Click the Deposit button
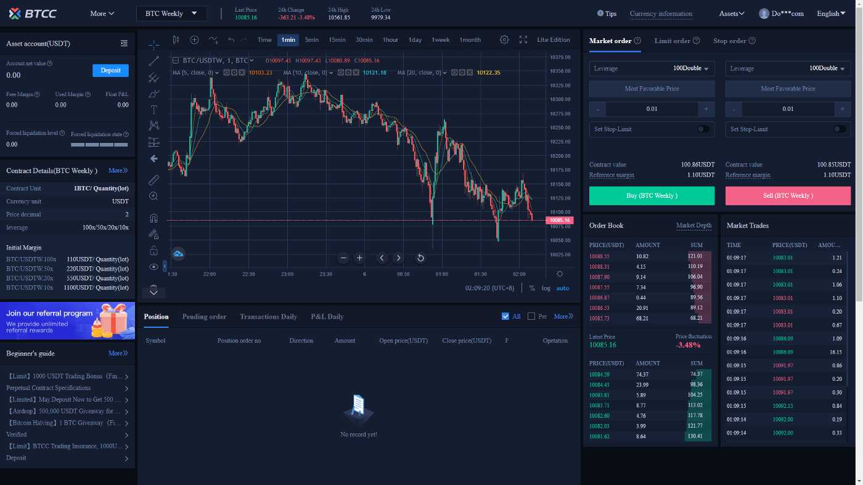Viewport: 863px width, 485px height. pyautogui.click(x=110, y=70)
